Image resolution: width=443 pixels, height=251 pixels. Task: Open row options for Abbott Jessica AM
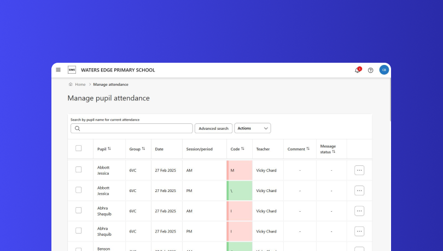(x=359, y=170)
